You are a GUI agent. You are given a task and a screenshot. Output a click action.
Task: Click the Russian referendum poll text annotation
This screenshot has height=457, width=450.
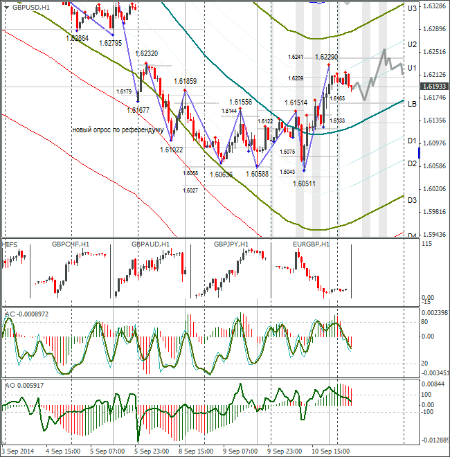pos(118,130)
